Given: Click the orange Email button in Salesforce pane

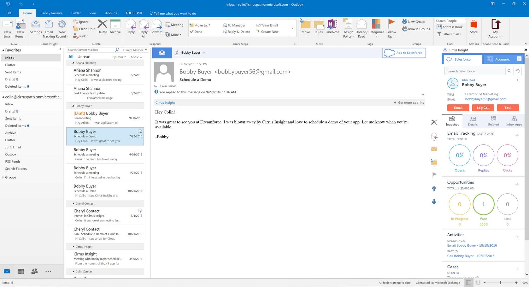Looking at the screenshot, I should pyautogui.click(x=458, y=108).
